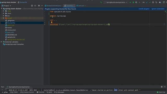Build project with the hammer icon
167x94 pixels.
point(101,2)
